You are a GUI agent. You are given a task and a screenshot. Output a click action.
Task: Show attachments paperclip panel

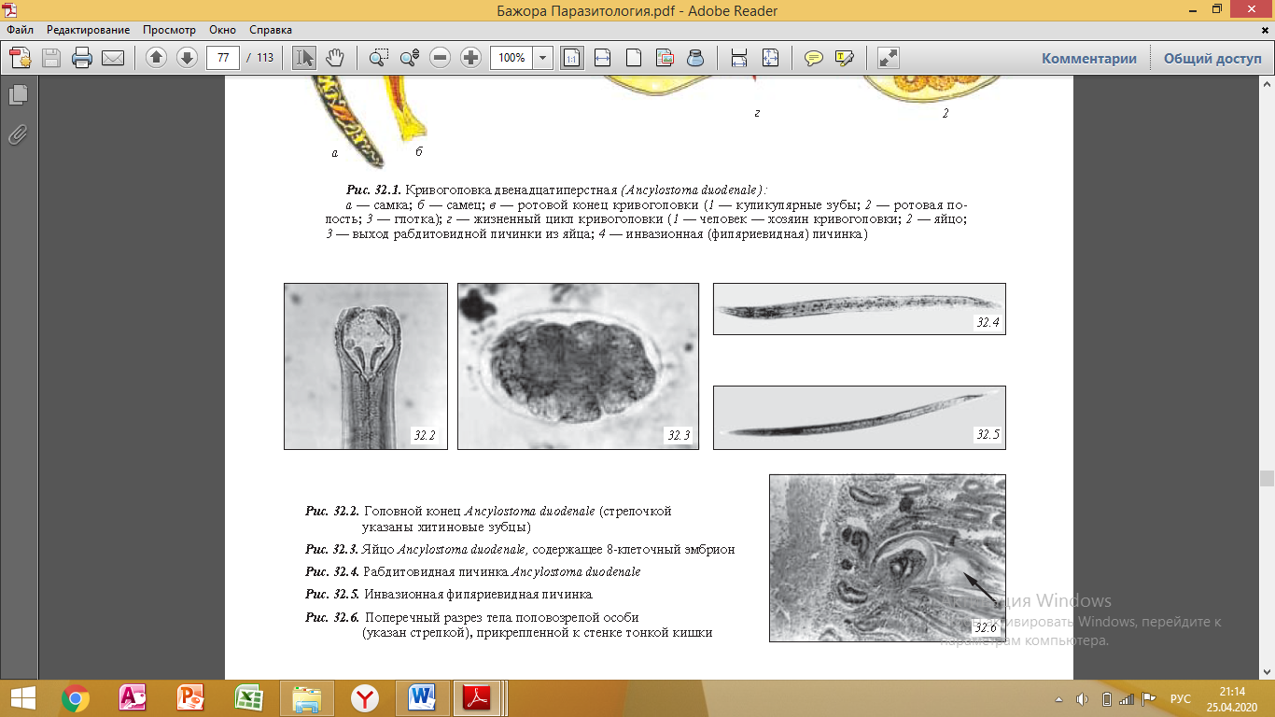pyautogui.click(x=18, y=135)
